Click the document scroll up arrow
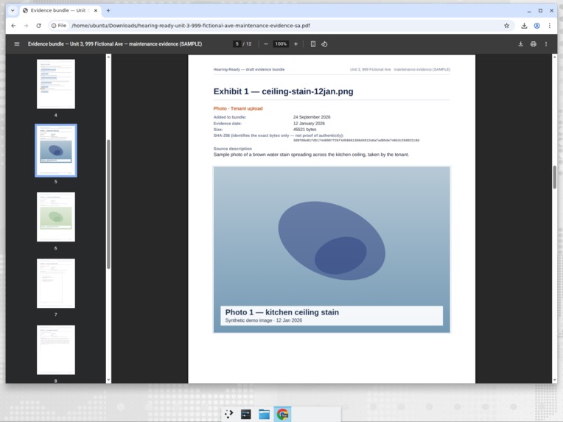Screen dimensions: 563x422 [x=555, y=57]
